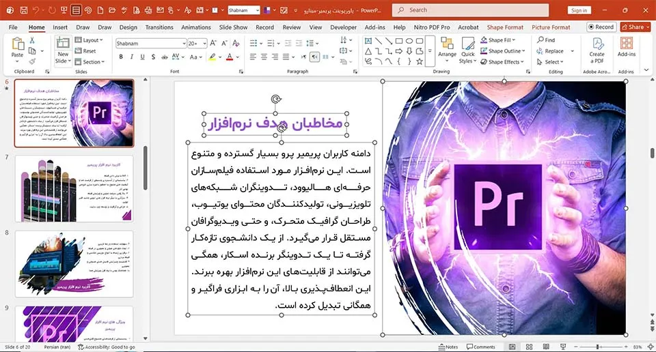Switch to Slide Sorter view
Screen dimensions: 656x352
click(529, 347)
